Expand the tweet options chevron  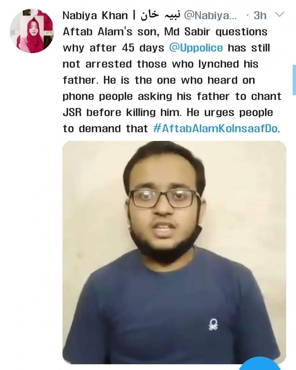click(x=278, y=15)
